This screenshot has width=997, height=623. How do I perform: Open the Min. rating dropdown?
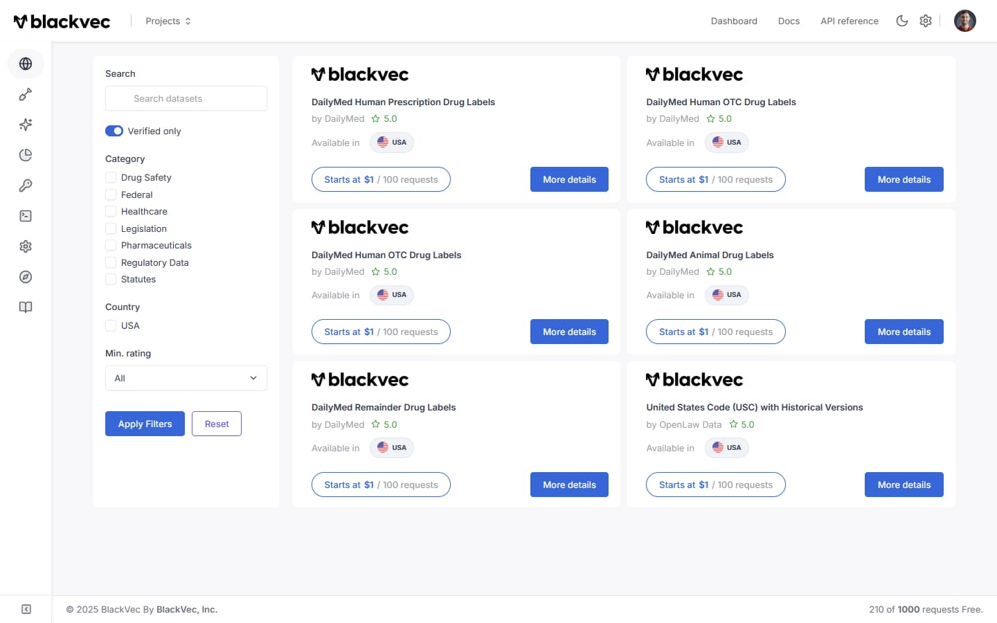[186, 378]
